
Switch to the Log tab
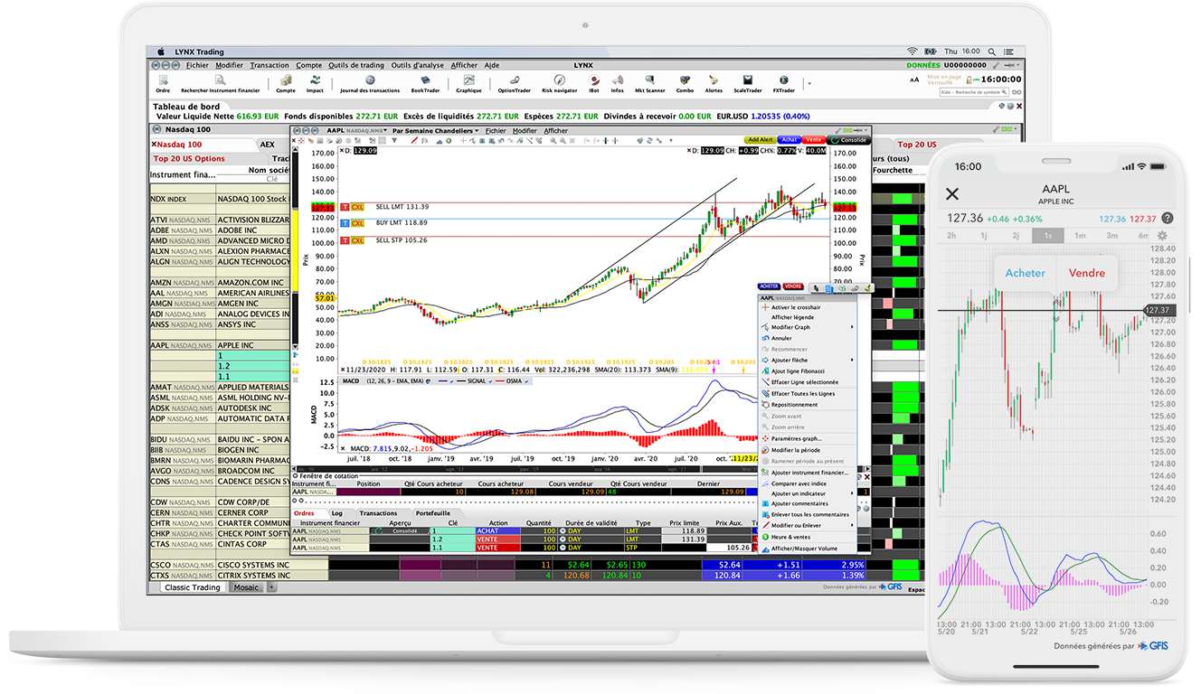click(x=336, y=513)
